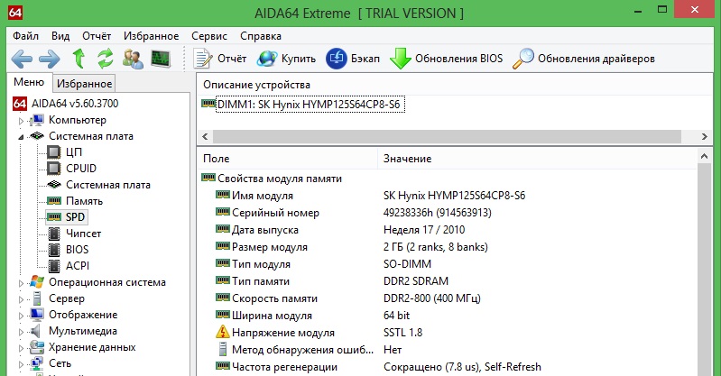Select the SPD tree item
Screen dimensions: 721x376
pyautogui.click(x=76, y=217)
